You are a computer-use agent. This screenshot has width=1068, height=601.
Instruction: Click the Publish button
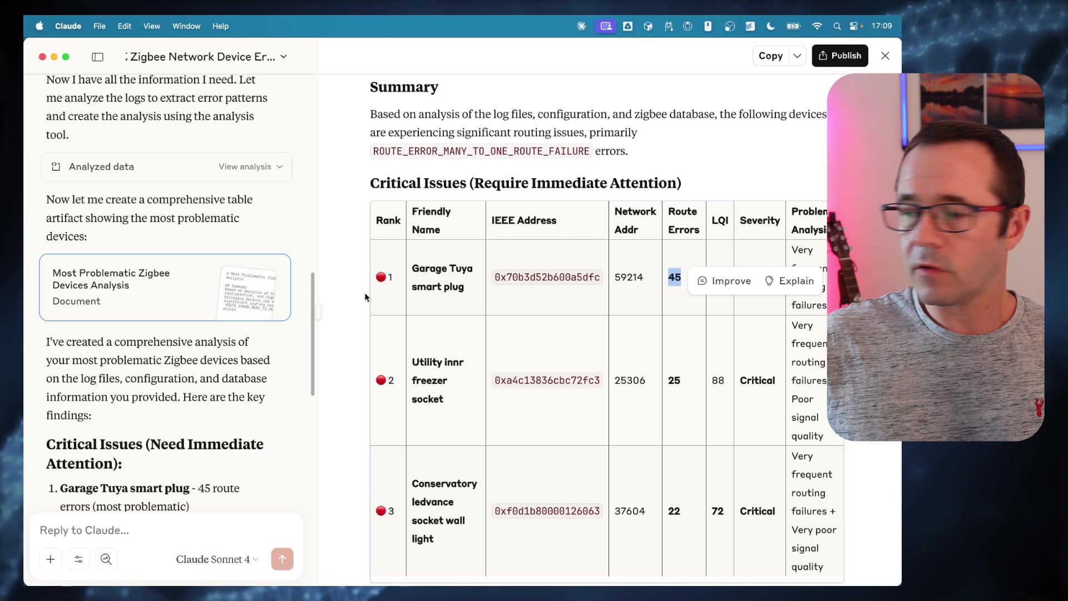click(x=840, y=56)
